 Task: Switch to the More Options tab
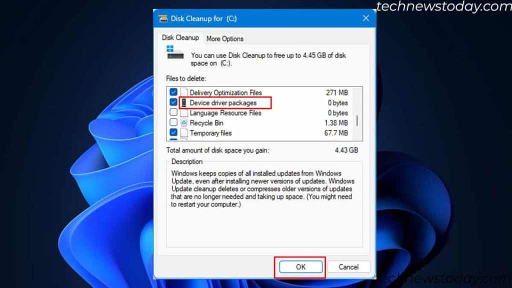225,38
